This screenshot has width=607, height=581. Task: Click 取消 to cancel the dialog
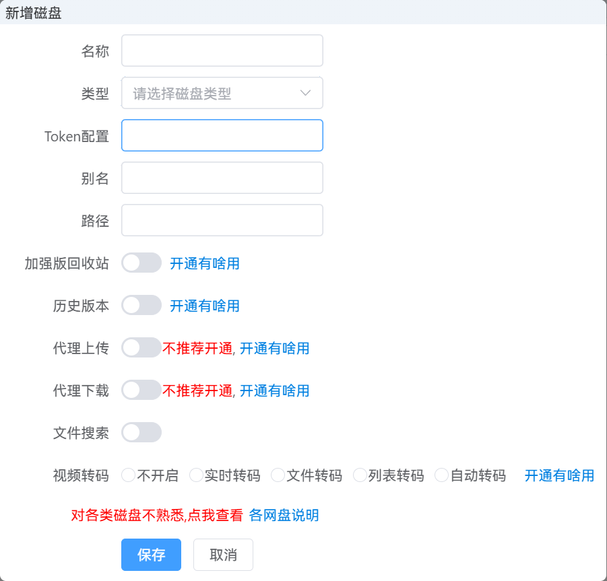(x=223, y=555)
